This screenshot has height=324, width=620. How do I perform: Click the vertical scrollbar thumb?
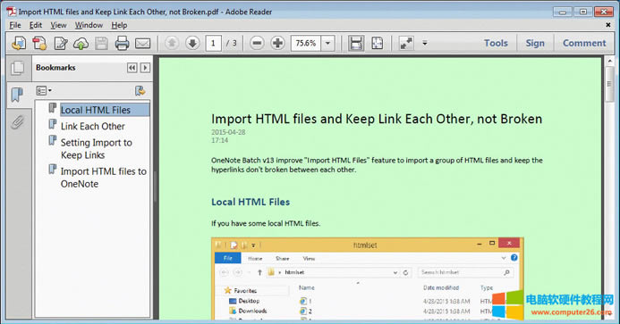(x=609, y=84)
